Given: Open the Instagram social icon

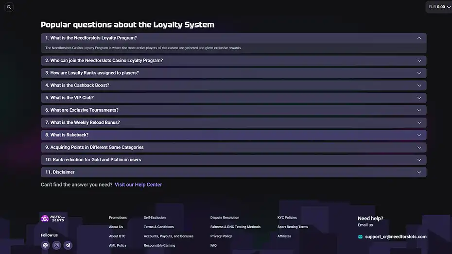Looking at the screenshot, I should coord(57,245).
